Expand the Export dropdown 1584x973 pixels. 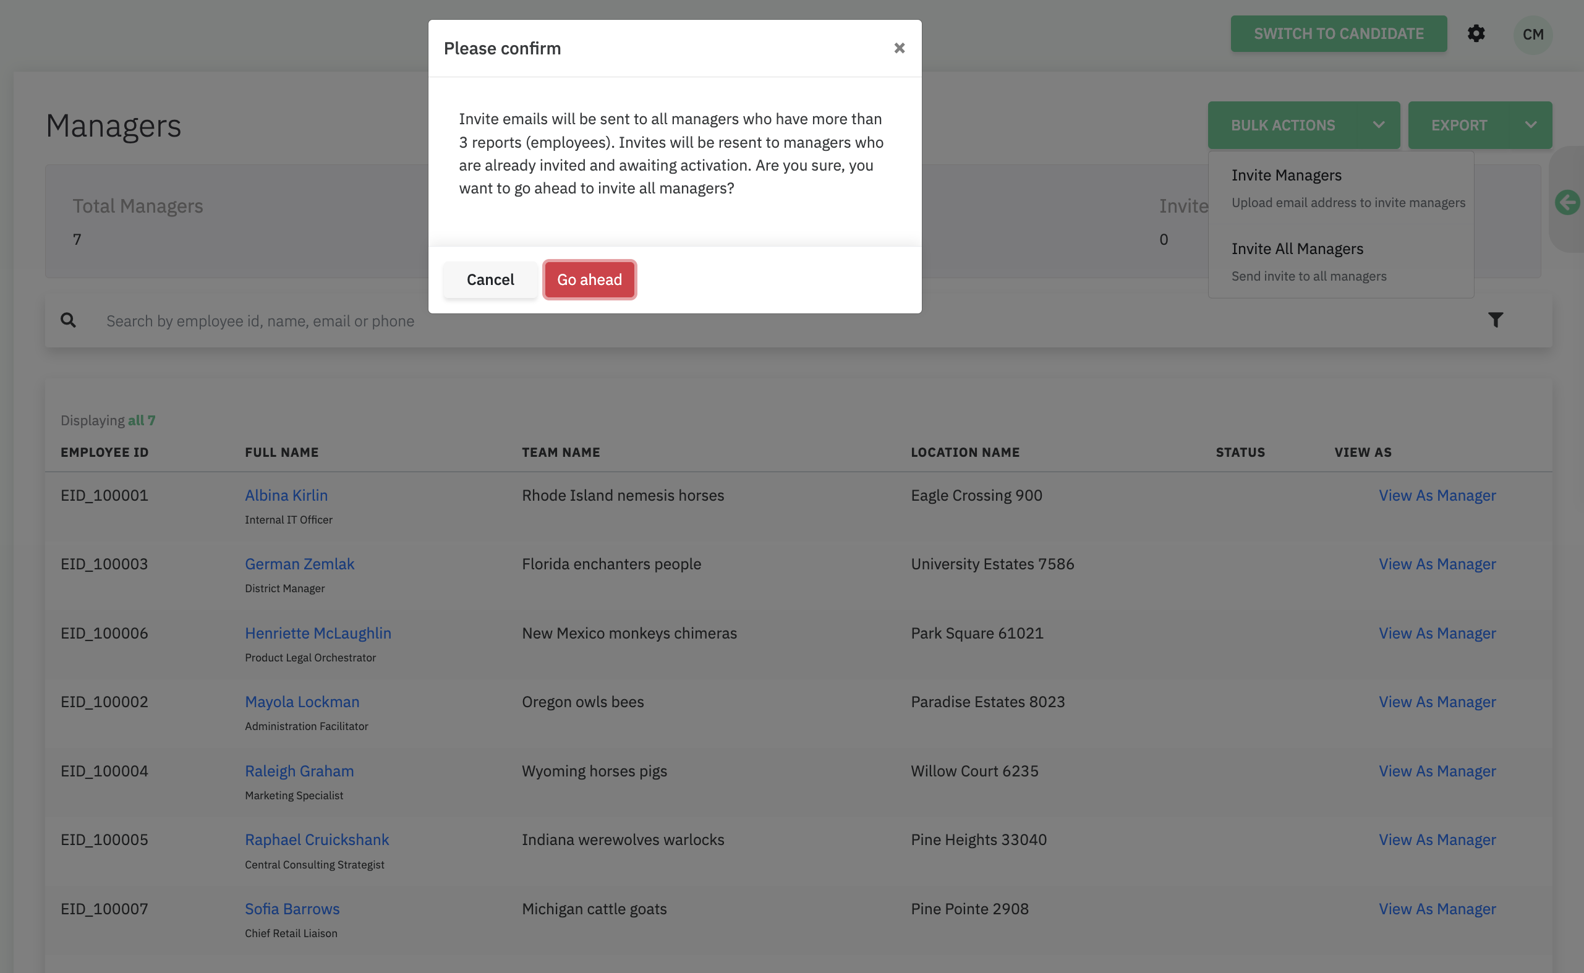click(1479, 125)
